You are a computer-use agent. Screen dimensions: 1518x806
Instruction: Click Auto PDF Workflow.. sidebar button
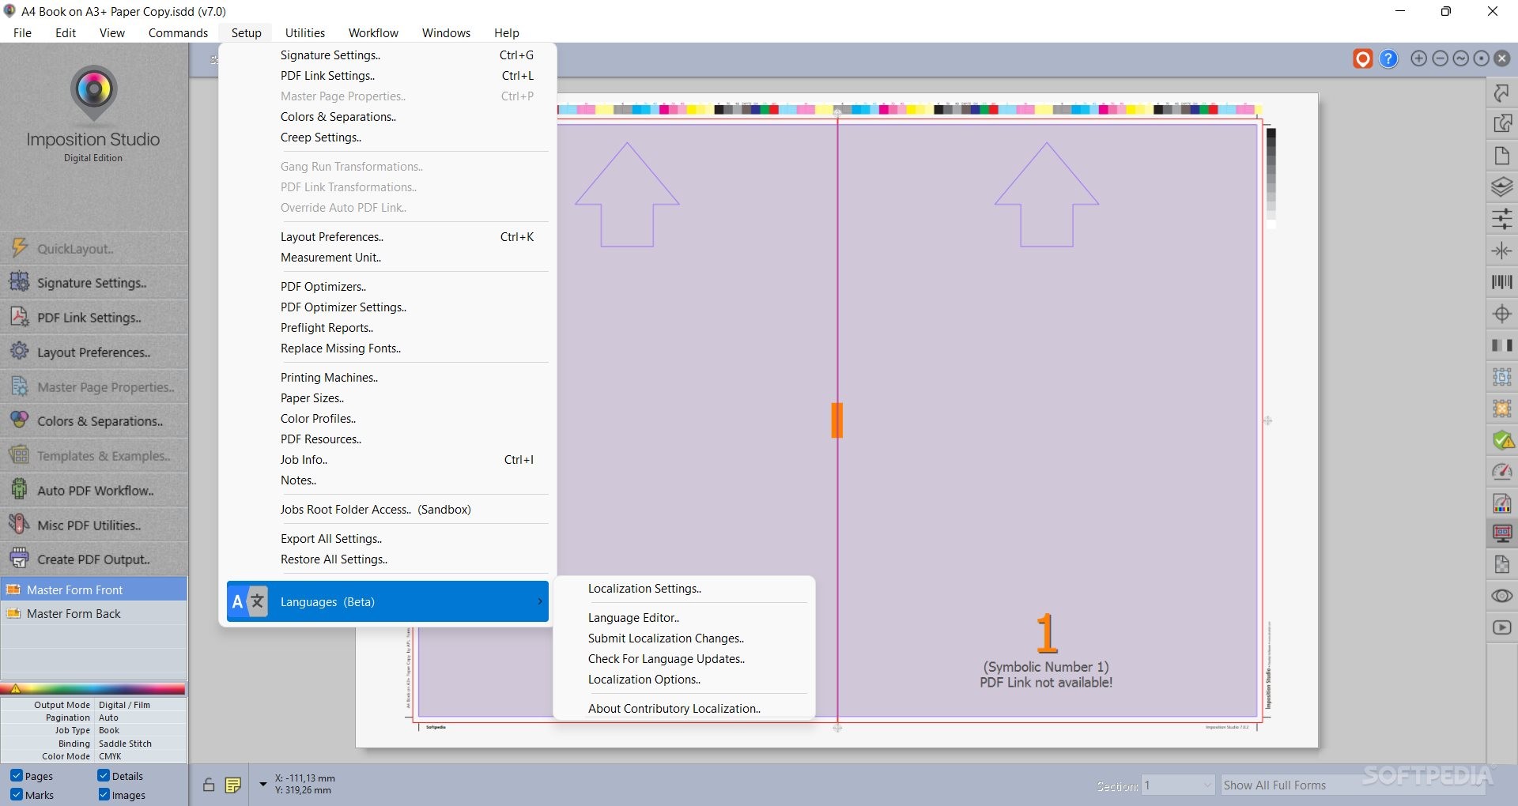tap(94, 491)
